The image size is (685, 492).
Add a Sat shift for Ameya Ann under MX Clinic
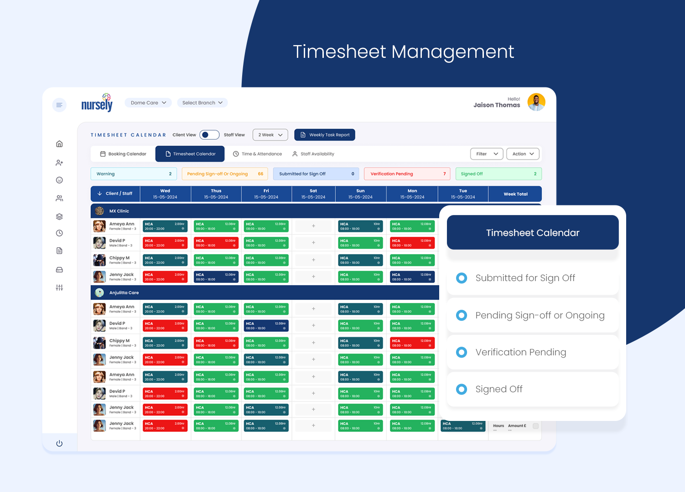coord(313,226)
